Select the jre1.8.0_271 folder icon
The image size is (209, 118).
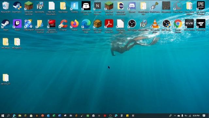[x=6, y=78]
